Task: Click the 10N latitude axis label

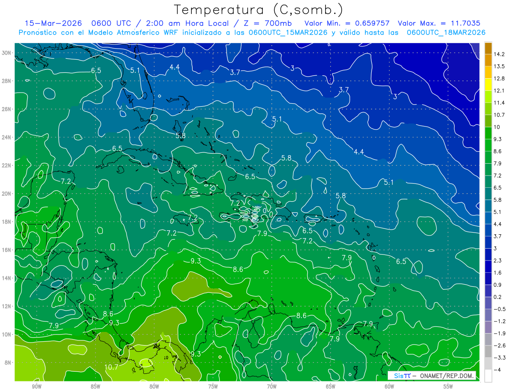Action: point(7,334)
